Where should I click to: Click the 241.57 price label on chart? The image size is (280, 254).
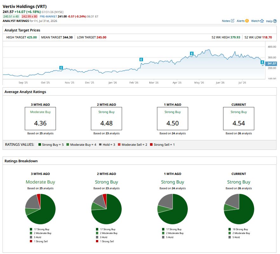(271, 63)
